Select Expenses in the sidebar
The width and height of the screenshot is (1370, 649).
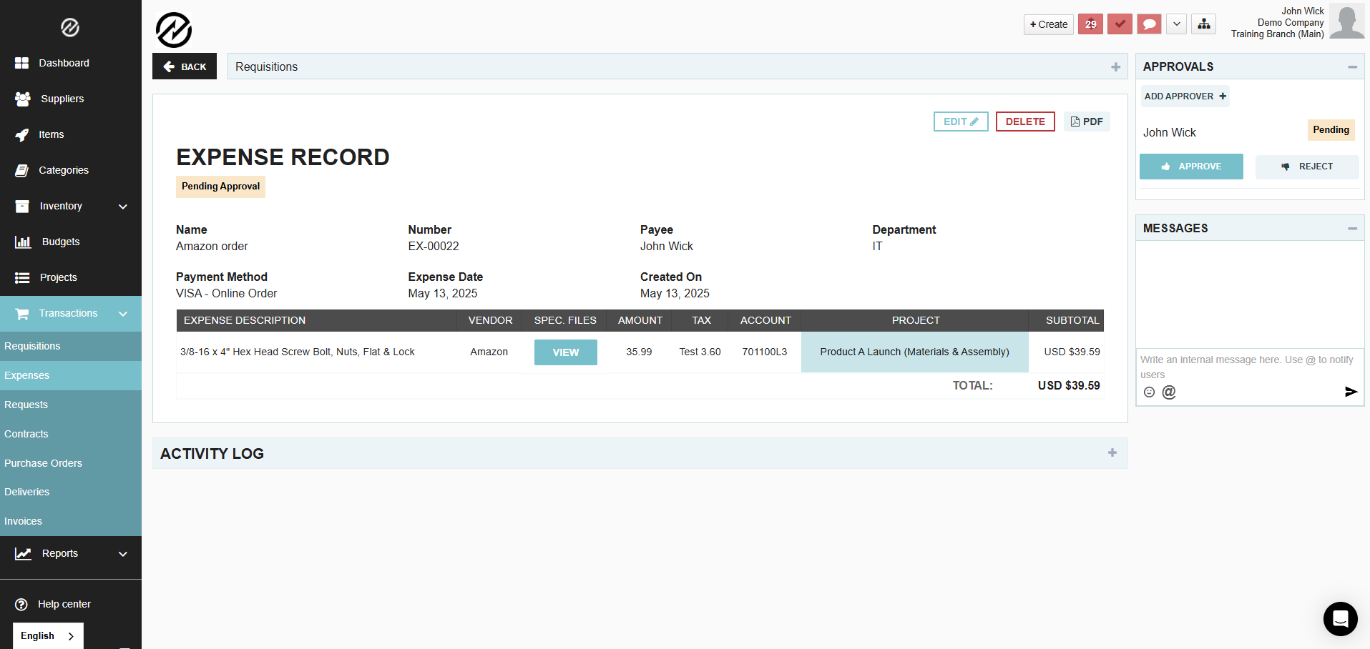[71, 375]
